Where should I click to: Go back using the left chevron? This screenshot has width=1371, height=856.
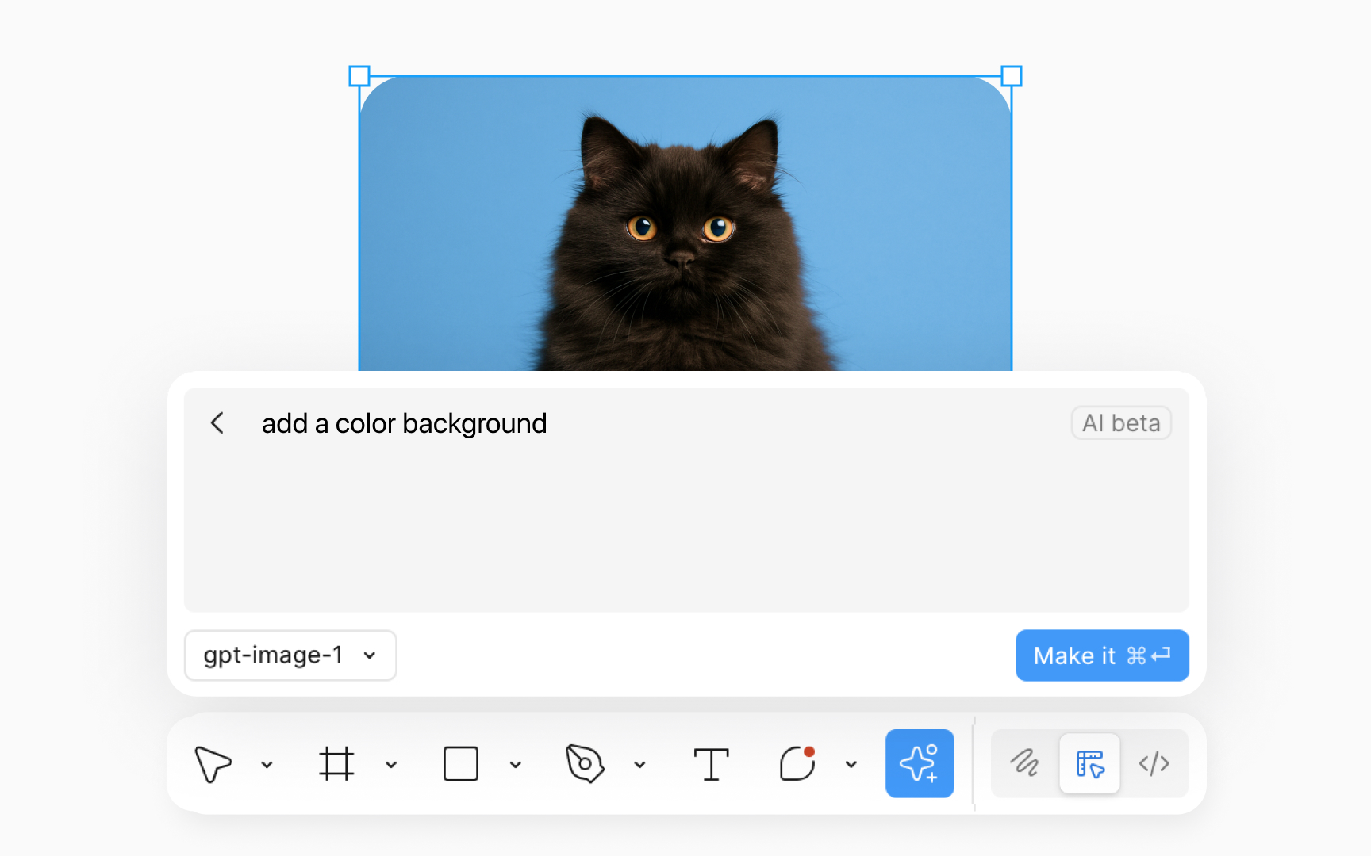(217, 423)
